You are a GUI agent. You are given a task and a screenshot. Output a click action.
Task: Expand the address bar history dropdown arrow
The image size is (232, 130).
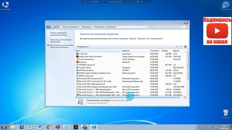pos(148,27)
